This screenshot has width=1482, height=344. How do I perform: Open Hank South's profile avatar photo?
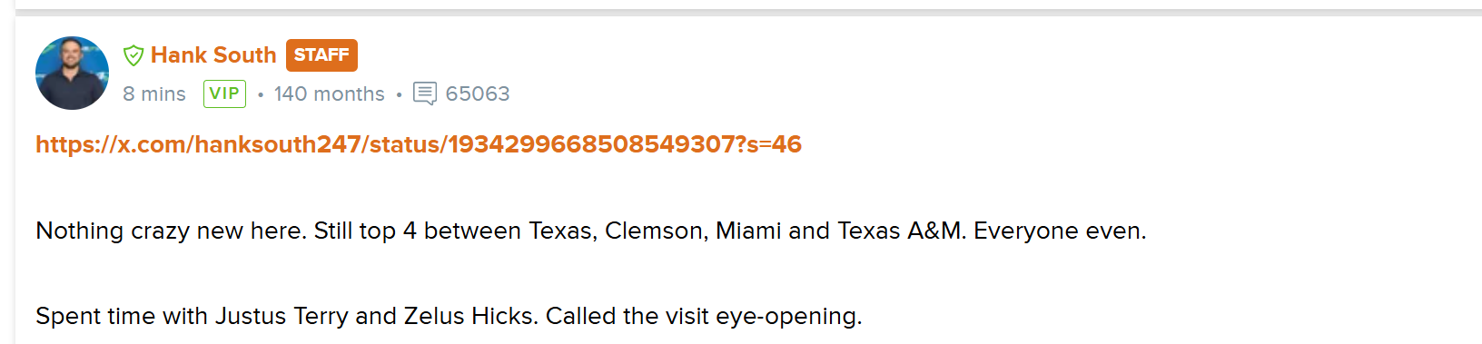point(72,73)
